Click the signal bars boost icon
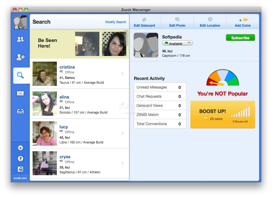This screenshot has height=197, width=272. pyautogui.click(x=240, y=111)
